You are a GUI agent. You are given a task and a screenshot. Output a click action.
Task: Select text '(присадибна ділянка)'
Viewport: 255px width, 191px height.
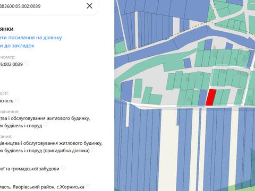66,151
